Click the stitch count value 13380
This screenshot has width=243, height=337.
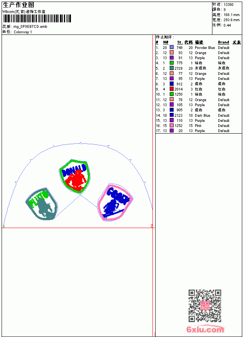click(228, 5)
